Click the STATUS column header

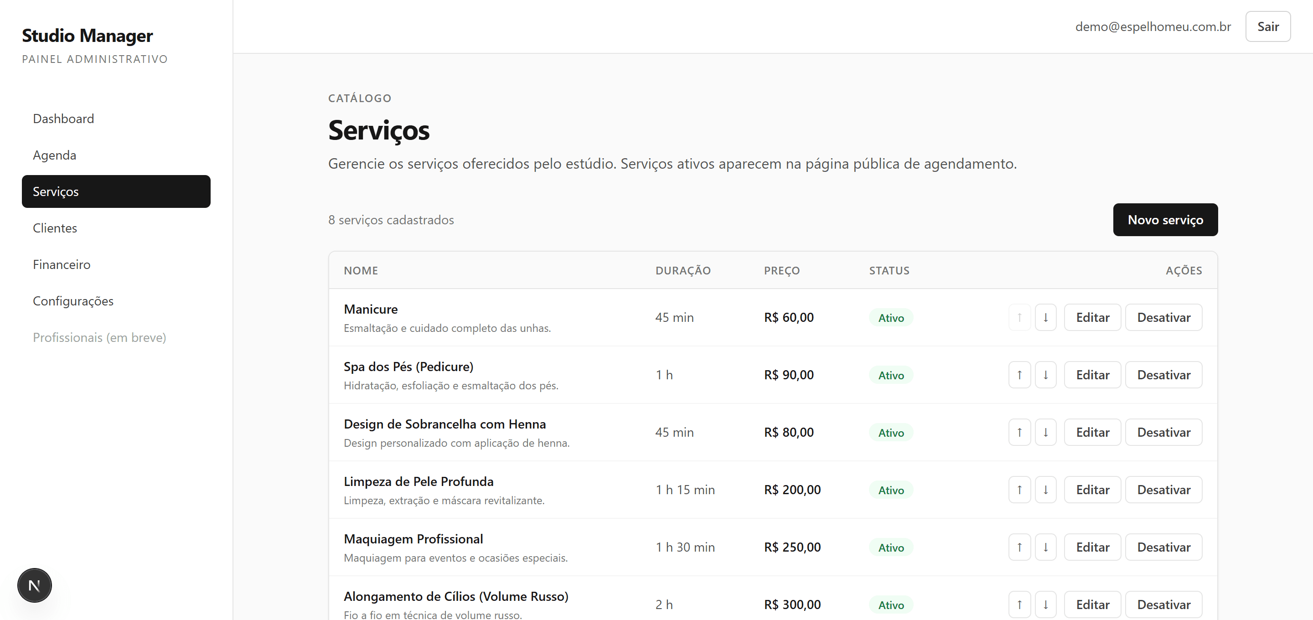[x=889, y=271]
